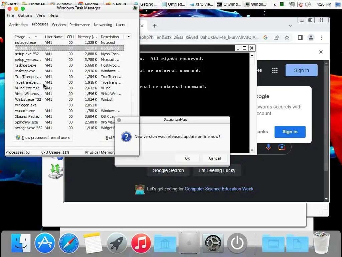Click the Google icon in address bar
342x257 pixels.
click(x=266, y=37)
